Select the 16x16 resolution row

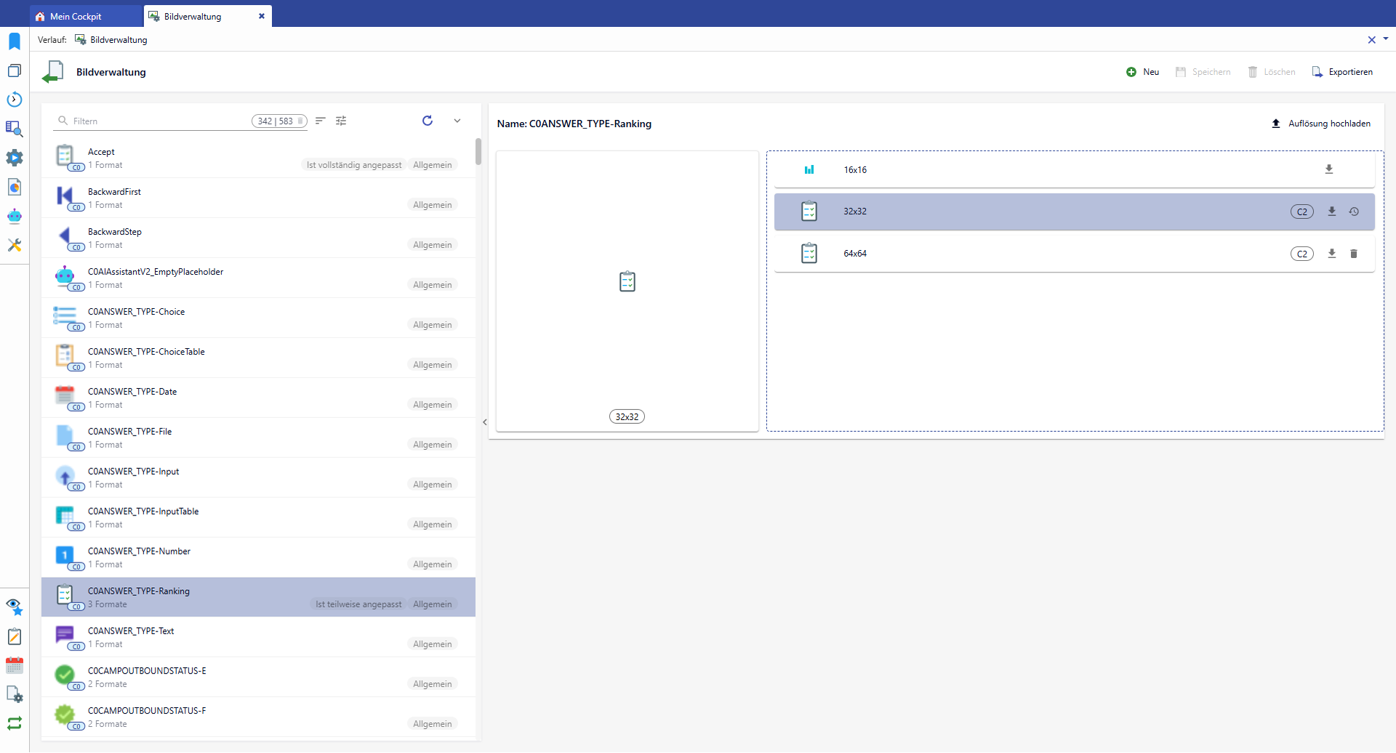click(x=1074, y=169)
